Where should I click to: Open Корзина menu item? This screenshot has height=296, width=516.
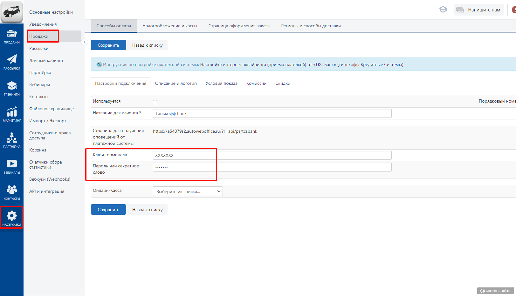coord(38,150)
